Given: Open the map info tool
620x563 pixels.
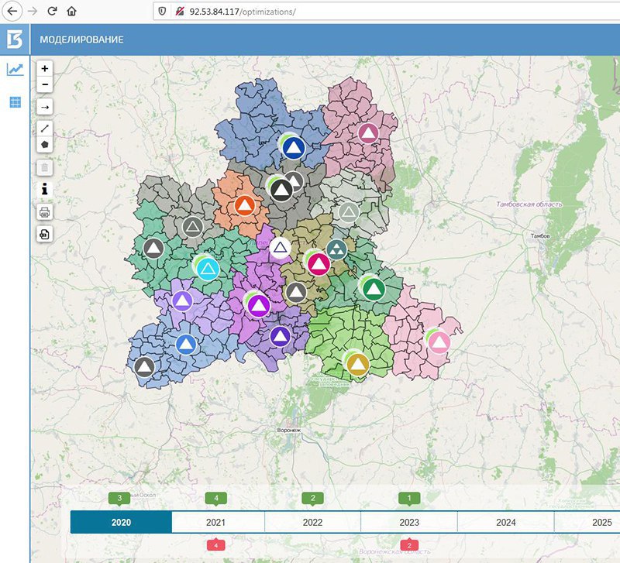Looking at the screenshot, I should 45,189.
